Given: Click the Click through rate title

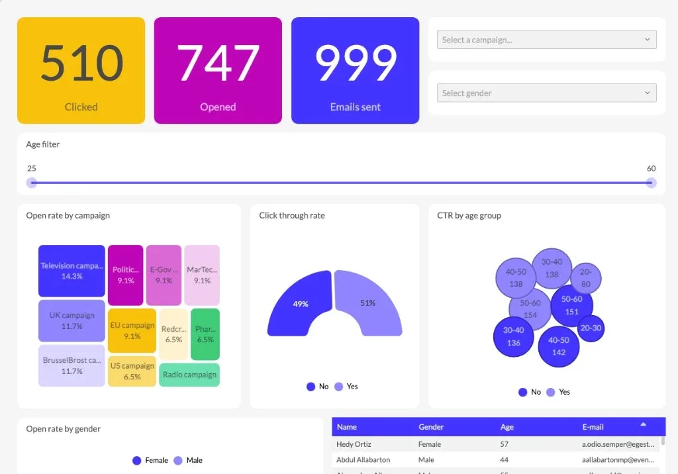Looking at the screenshot, I should pyautogui.click(x=292, y=215).
